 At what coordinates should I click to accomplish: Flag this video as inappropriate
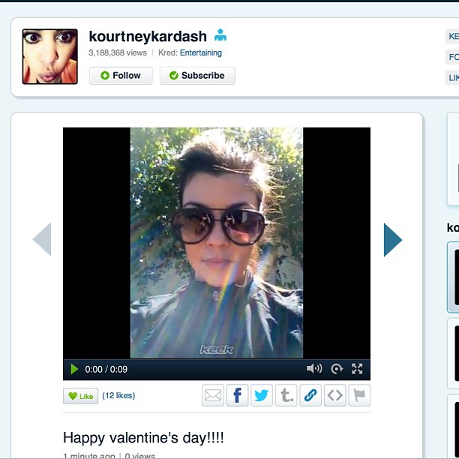[359, 395]
